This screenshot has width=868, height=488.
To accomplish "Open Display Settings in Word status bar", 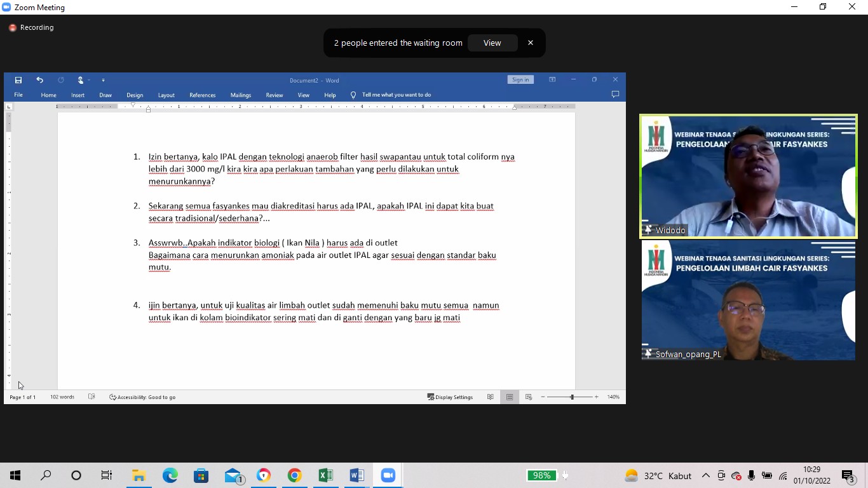I will point(450,397).
